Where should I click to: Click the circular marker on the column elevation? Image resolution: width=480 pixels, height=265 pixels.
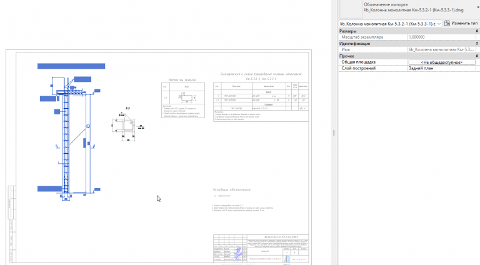point(88,126)
